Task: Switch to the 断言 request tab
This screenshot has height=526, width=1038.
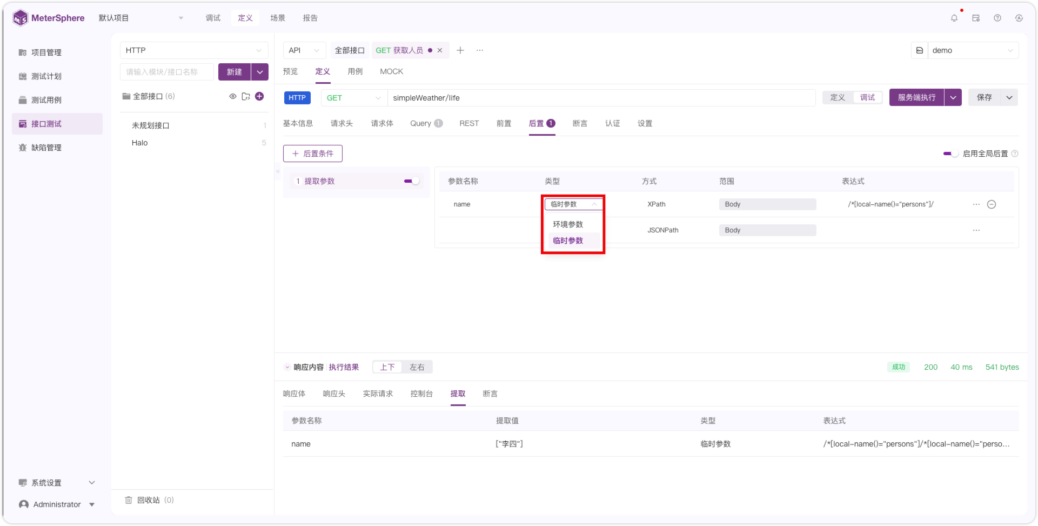Action: (x=580, y=124)
